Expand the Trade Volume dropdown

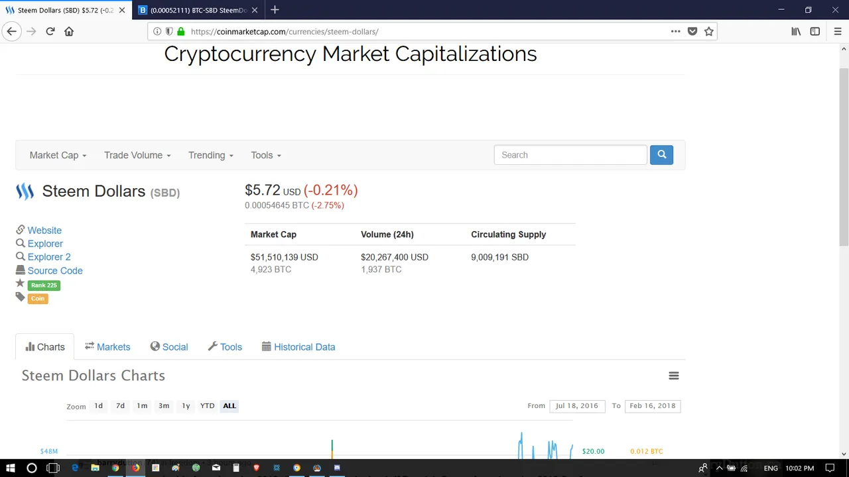[137, 155]
